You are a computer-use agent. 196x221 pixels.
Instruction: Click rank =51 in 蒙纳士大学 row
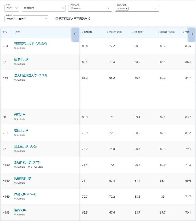click(x=5, y=133)
